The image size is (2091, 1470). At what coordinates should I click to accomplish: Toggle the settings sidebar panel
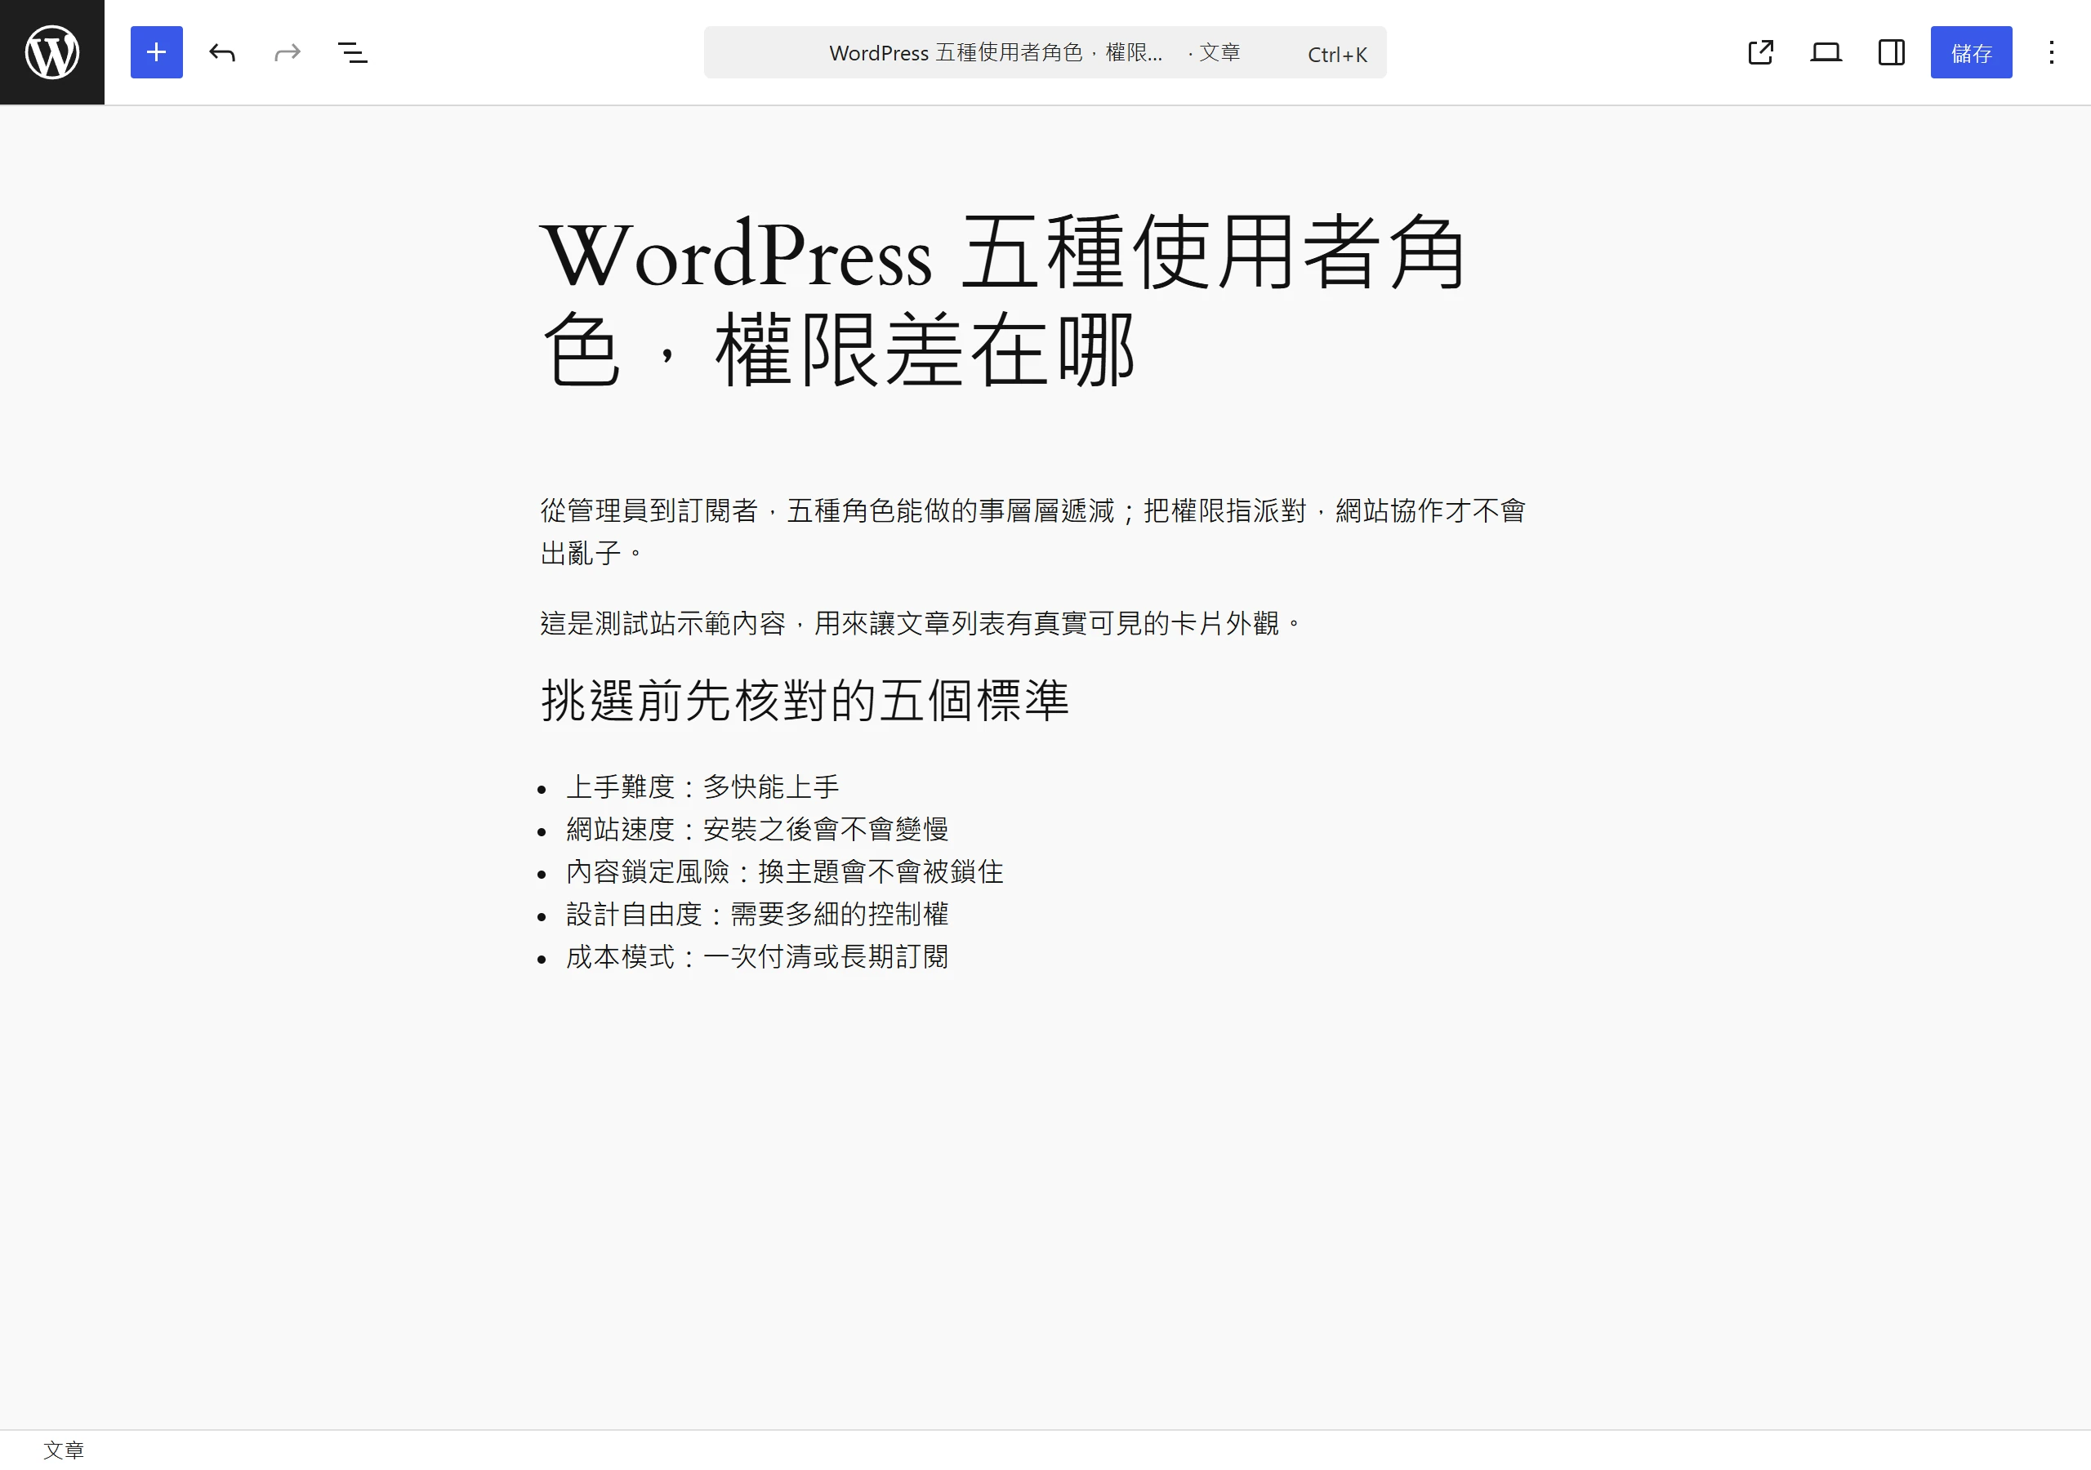click(1892, 52)
